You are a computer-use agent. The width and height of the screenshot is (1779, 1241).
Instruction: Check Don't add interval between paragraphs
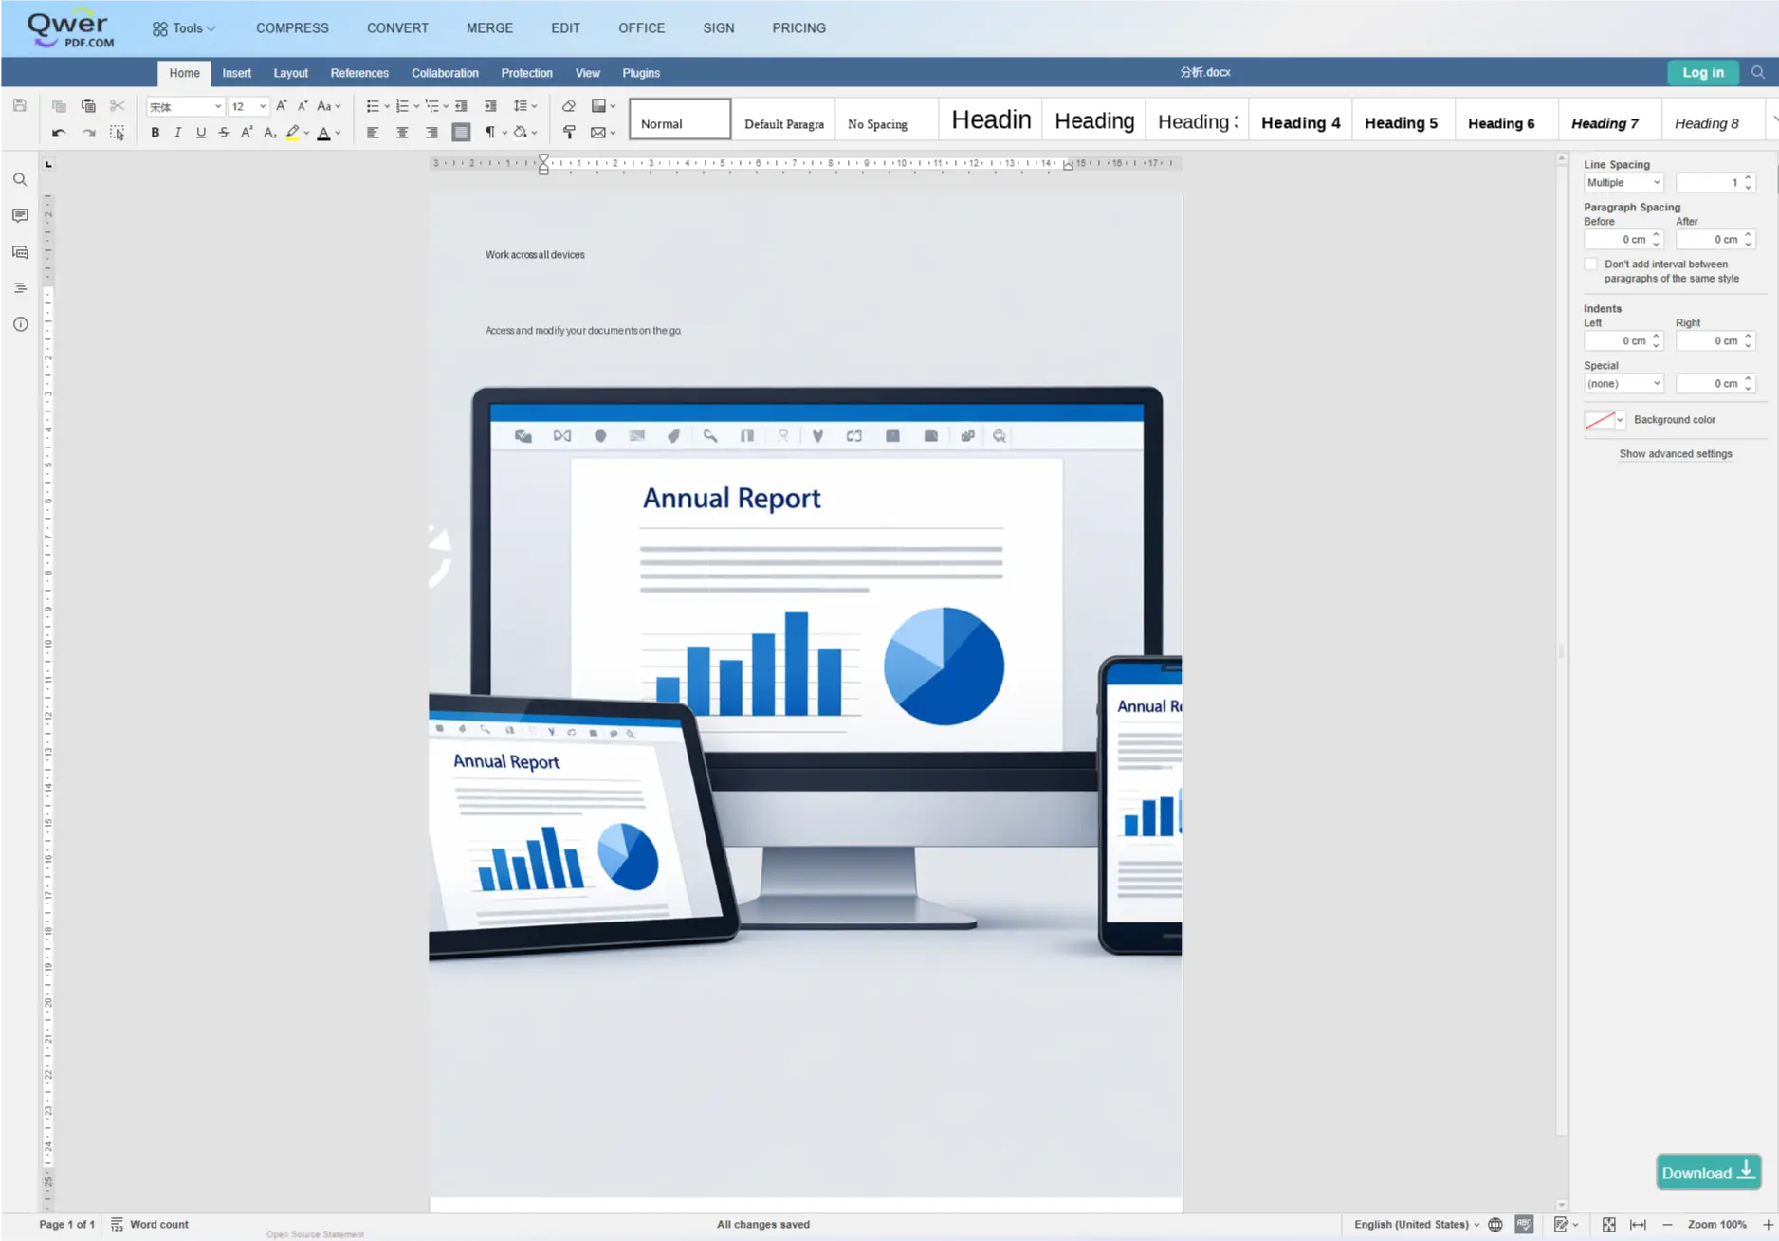tap(1591, 265)
